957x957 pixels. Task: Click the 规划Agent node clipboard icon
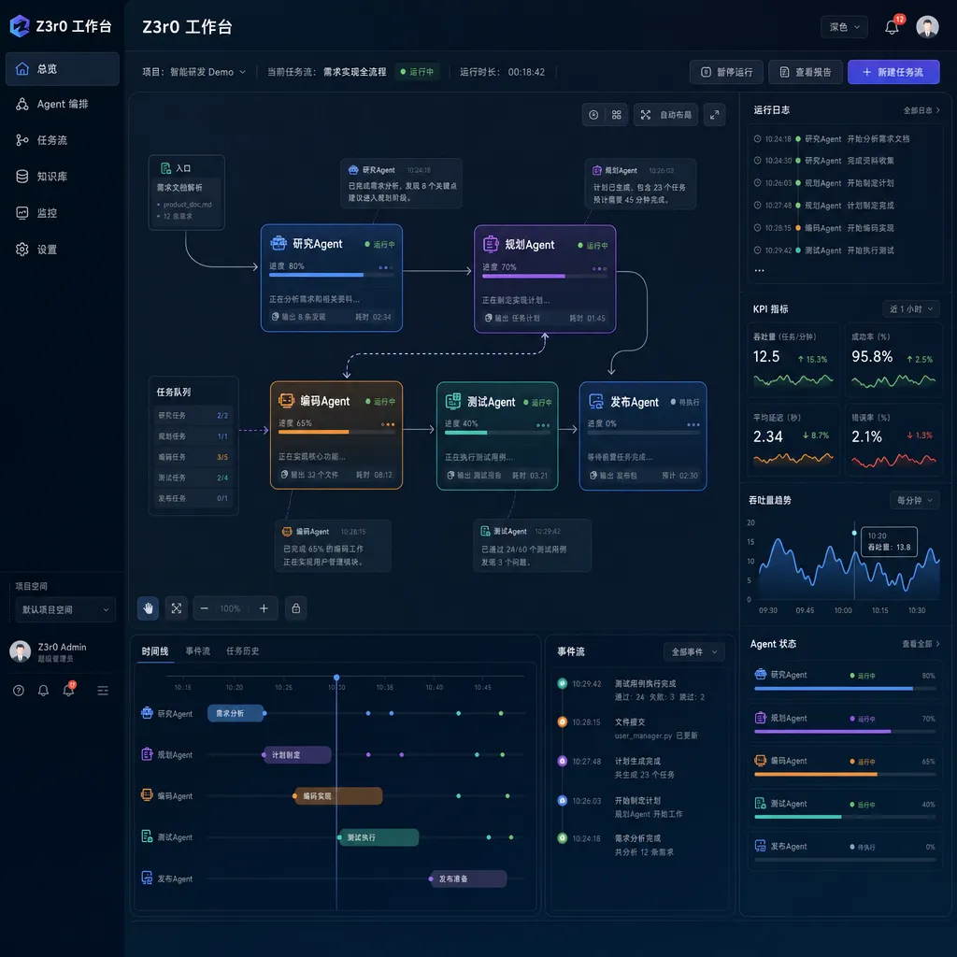click(491, 244)
